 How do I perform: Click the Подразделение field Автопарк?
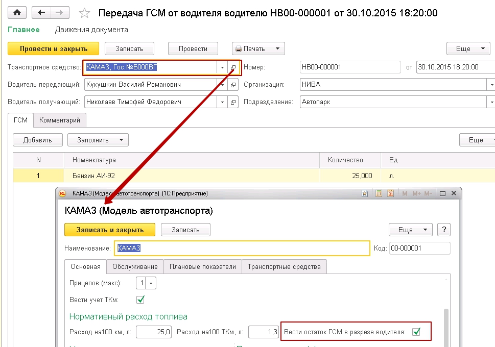click(393, 102)
